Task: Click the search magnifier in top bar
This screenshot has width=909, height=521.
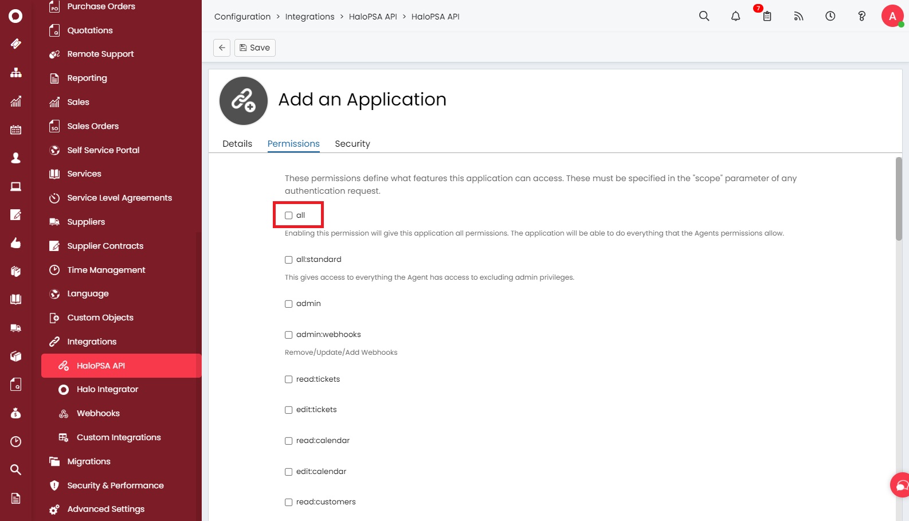Action: pyautogui.click(x=704, y=16)
